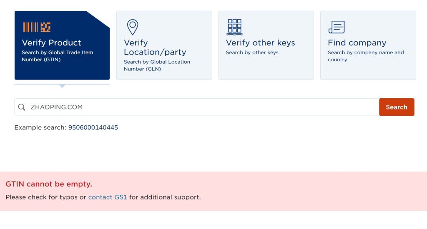Open the Find company tab
This screenshot has width=427, height=229.
(368, 45)
